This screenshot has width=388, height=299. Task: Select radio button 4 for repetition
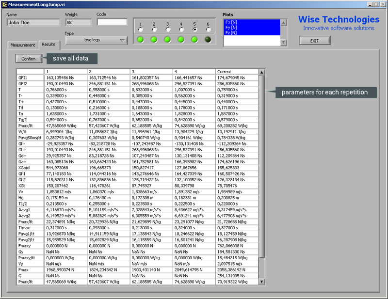181,30
